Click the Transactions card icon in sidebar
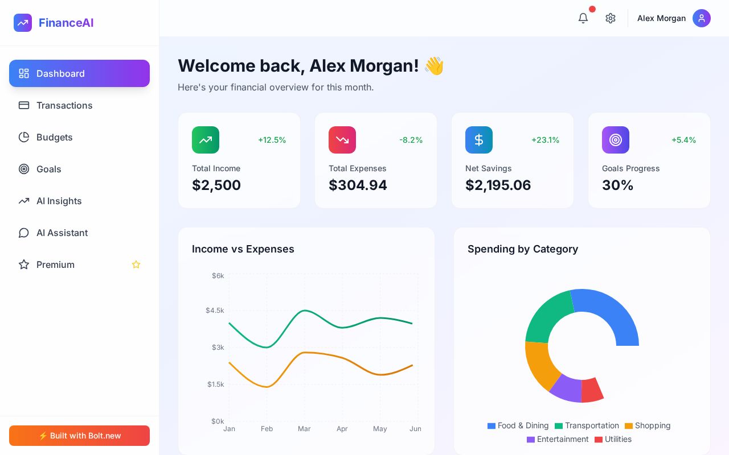 pyautogui.click(x=24, y=105)
